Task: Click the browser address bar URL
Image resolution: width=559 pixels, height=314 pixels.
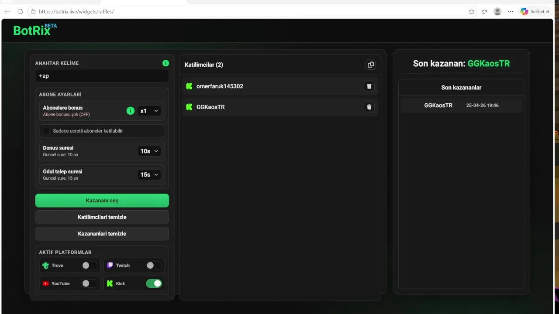Action: coord(76,11)
